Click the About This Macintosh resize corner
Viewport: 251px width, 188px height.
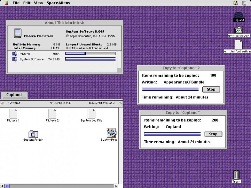pos(120,70)
